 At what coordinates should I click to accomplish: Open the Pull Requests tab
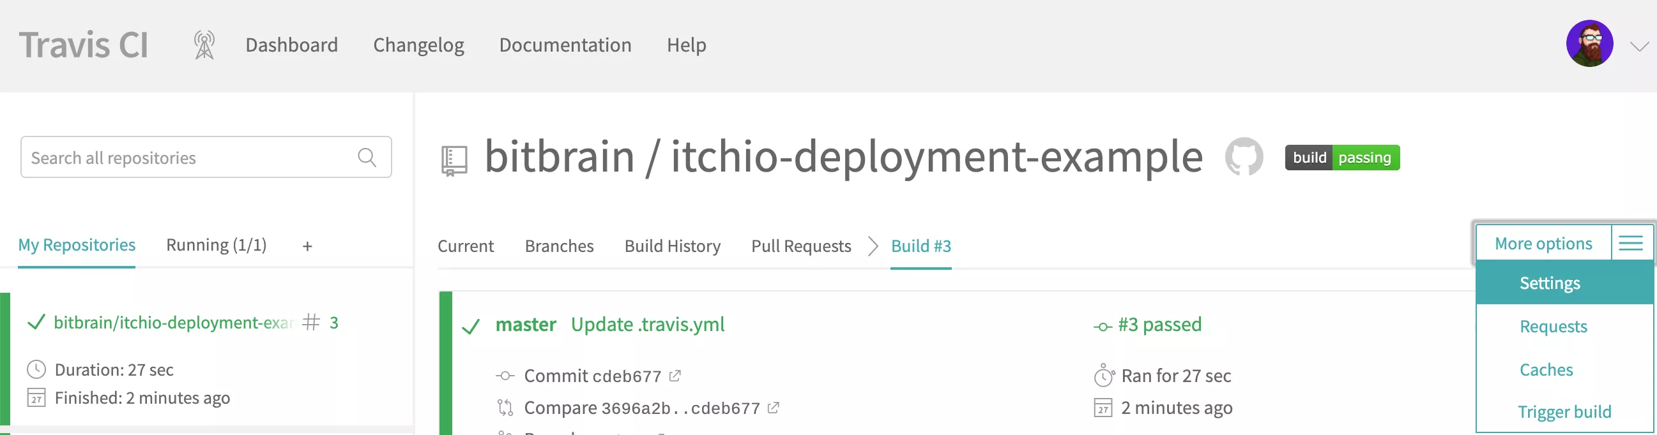(x=801, y=246)
